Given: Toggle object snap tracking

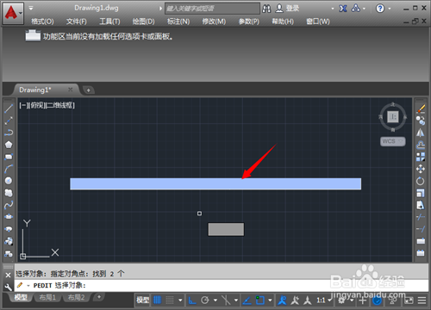Looking at the screenshot, I should pos(247,301).
